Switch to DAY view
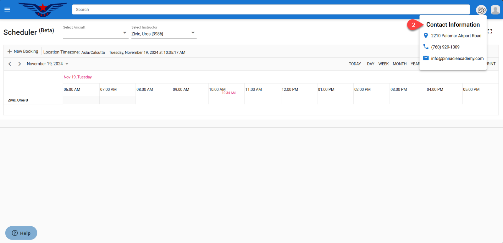 (371, 64)
